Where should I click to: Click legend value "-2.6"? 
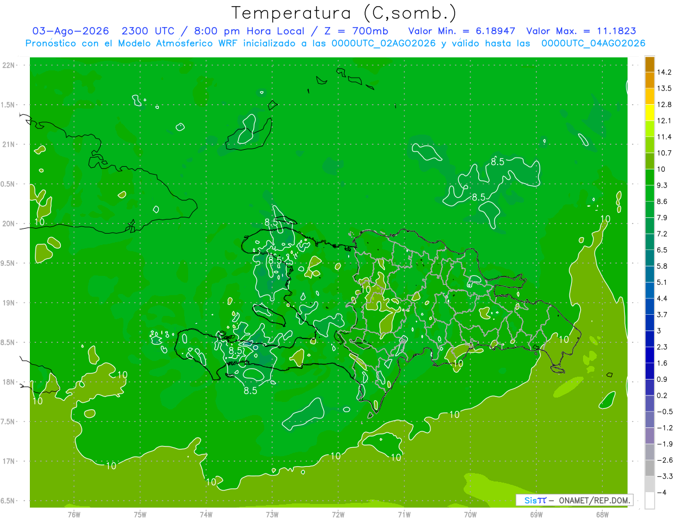click(665, 460)
